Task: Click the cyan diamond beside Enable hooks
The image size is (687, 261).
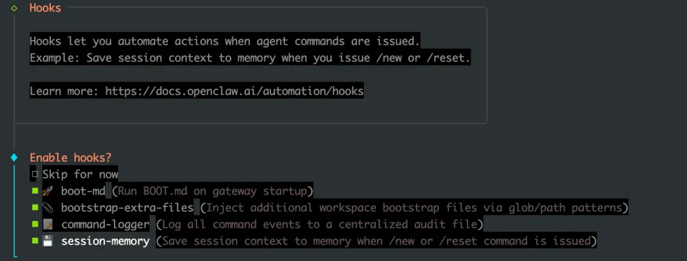Action: point(14,157)
